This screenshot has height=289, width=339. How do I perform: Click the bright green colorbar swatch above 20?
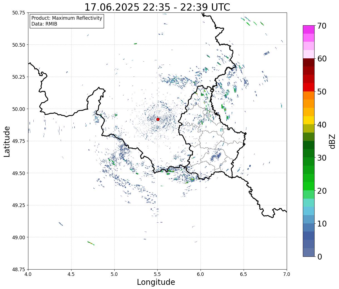click(x=309, y=186)
